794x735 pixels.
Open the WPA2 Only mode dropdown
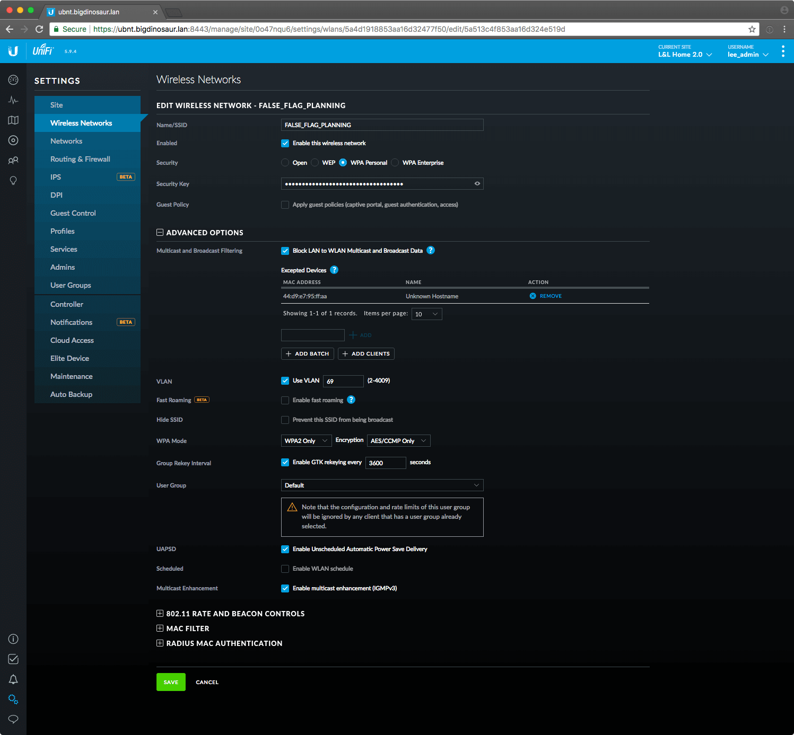306,441
